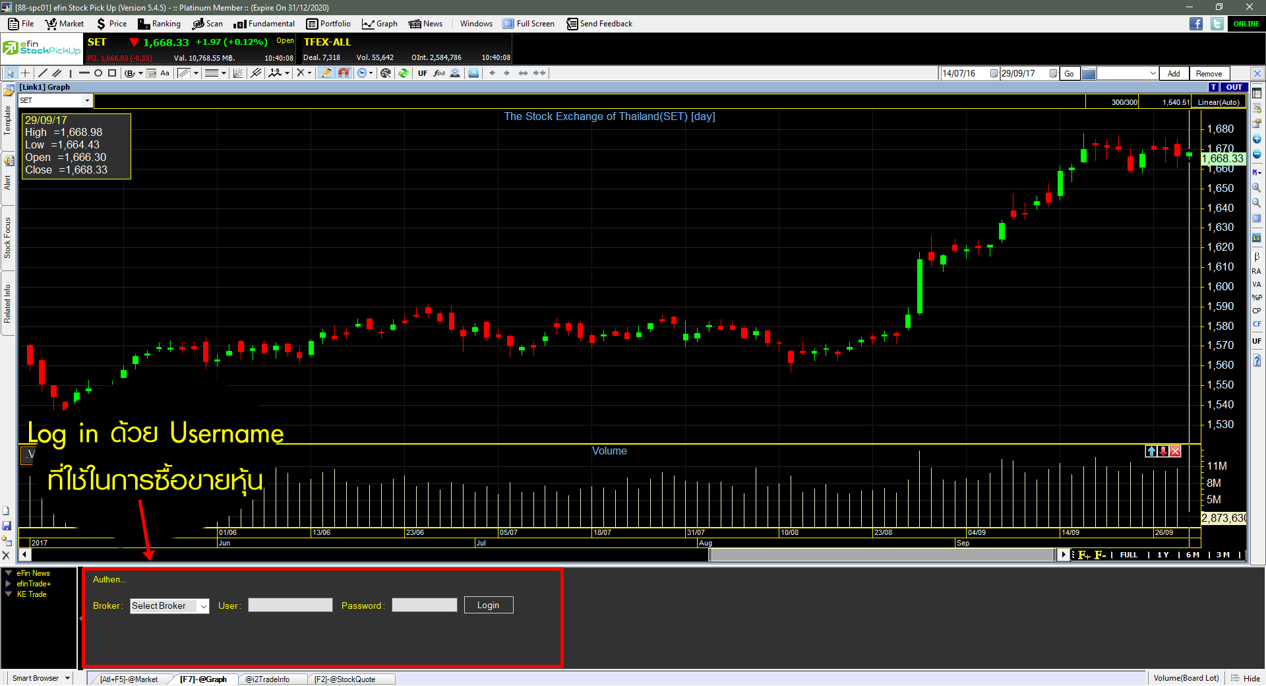Image resolution: width=1266 pixels, height=686 pixels.
Task: Click the pencil edit tool
Action: (x=326, y=73)
